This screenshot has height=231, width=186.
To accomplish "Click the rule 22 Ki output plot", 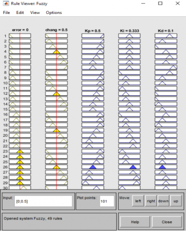I will pyautogui.click(x=129, y=146).
